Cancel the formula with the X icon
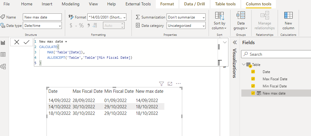 tap(17, 42)
